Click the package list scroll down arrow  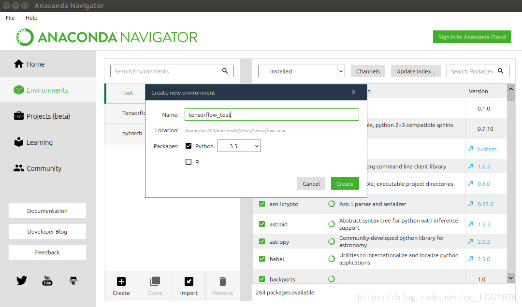511,278
